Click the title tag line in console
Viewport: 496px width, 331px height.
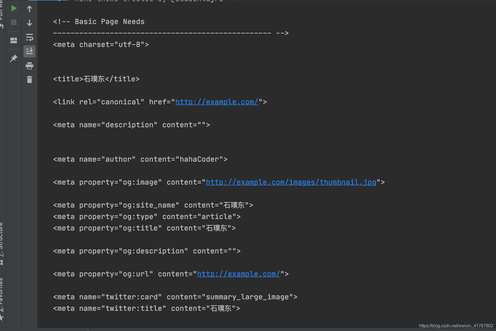96,79
